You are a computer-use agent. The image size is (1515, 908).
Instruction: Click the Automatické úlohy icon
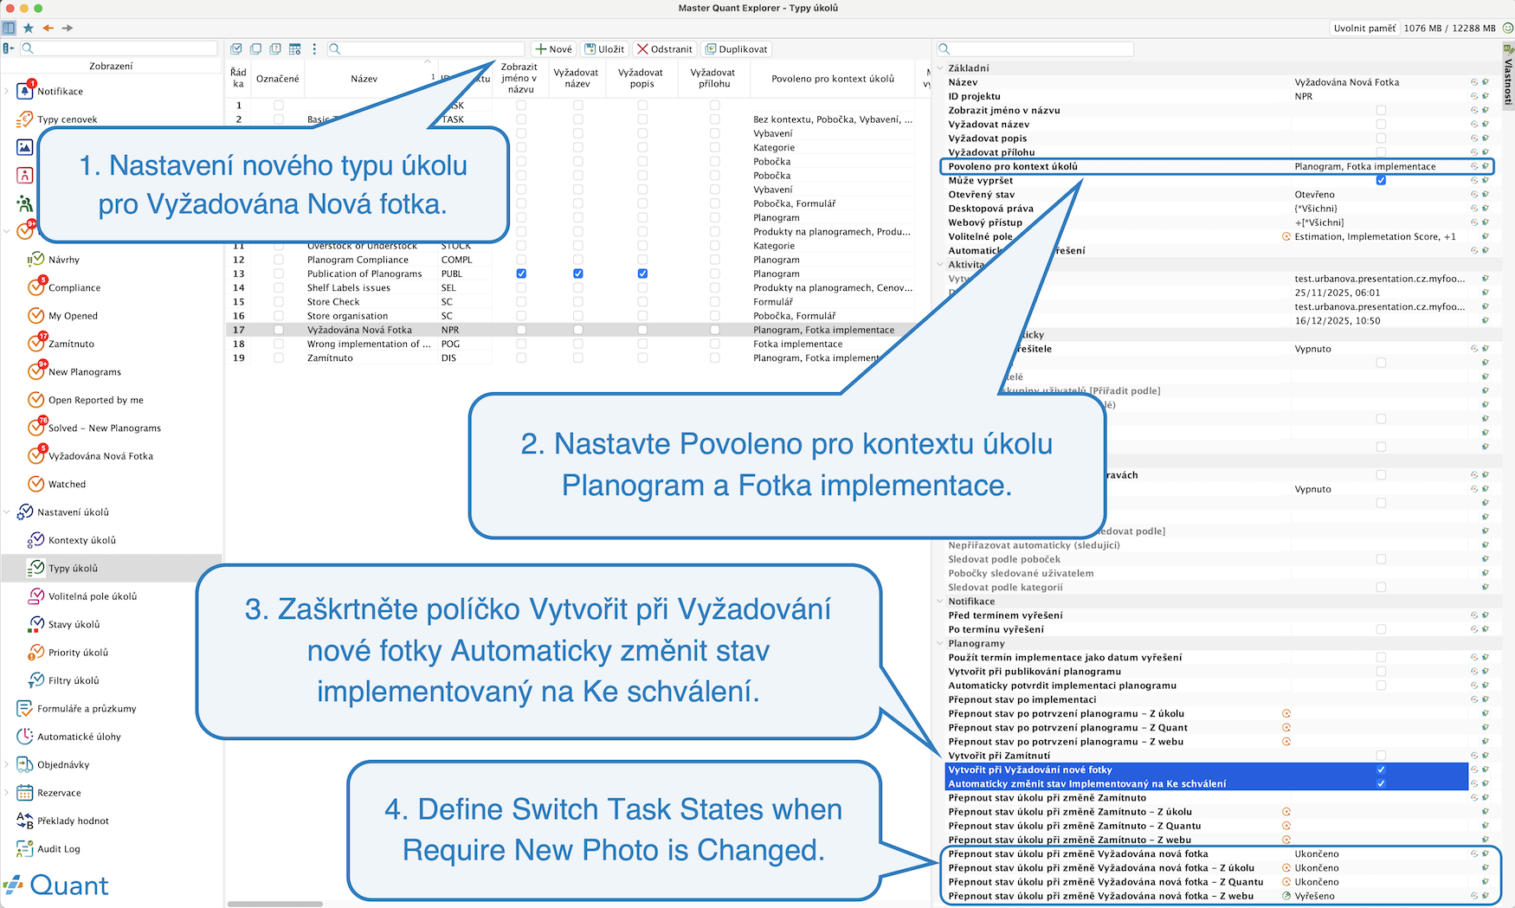click(x=25, y=737)
